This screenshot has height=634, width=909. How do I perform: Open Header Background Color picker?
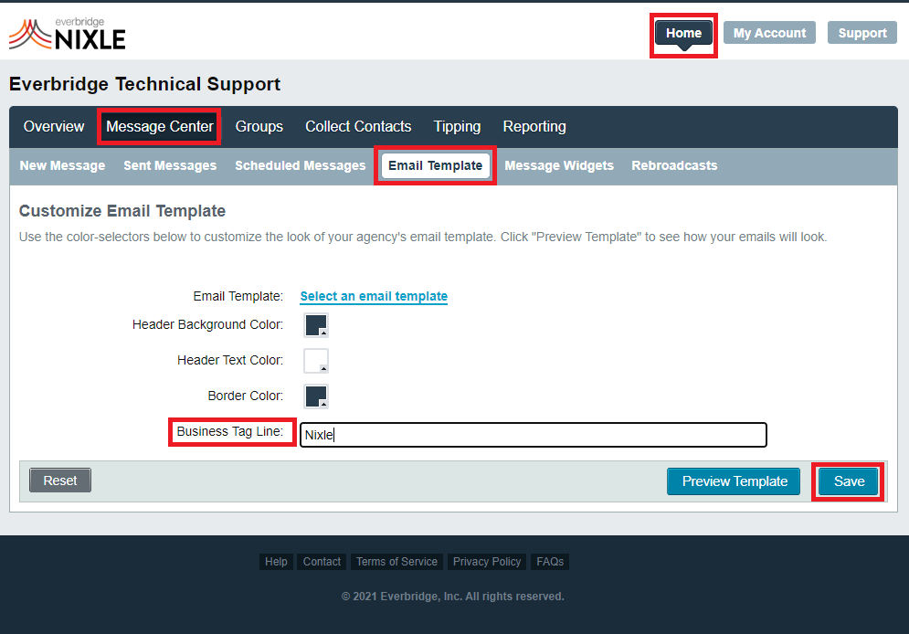[316, 325]
